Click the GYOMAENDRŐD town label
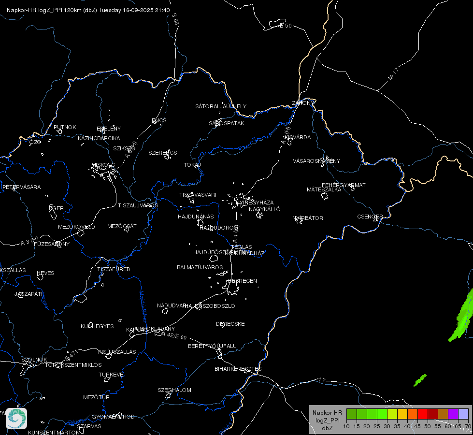The width and height of the screenshot is (473, 435). (113, 417)
